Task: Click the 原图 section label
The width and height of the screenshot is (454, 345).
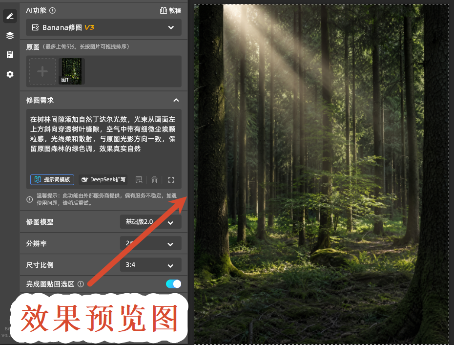Action: 33,47
